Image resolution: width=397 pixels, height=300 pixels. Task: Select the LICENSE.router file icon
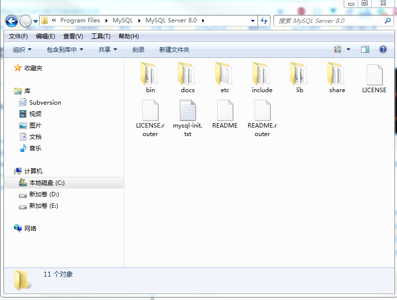(x=150, y=110)
